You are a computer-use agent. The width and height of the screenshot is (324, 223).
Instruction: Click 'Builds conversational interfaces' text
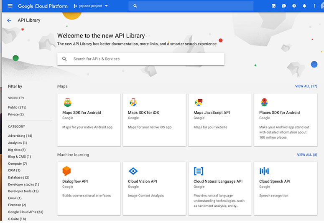click(87, 195)
